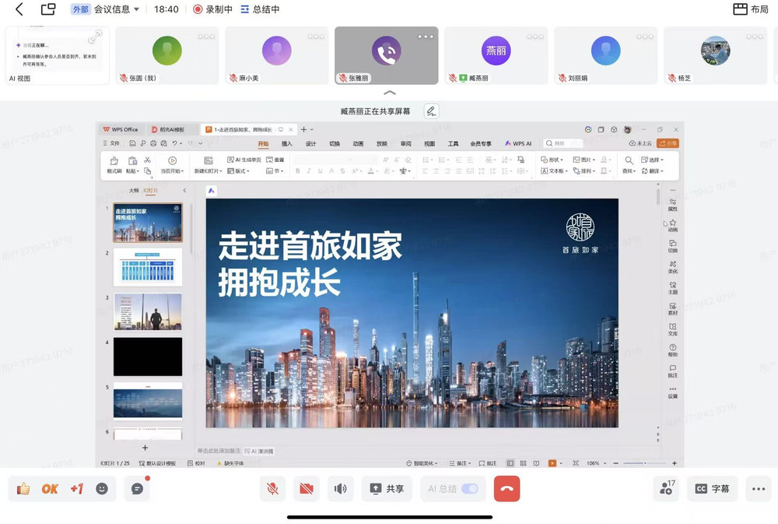This screenshot has width=778, height=524.
Task: Collapse the slide thumbnail panel arrow
Action: (184, 190)
